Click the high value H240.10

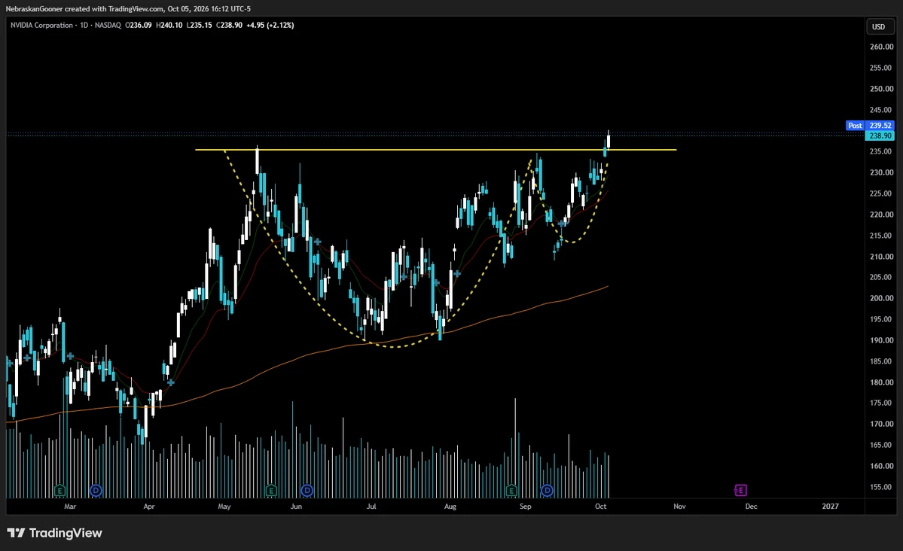click(169, 26)
